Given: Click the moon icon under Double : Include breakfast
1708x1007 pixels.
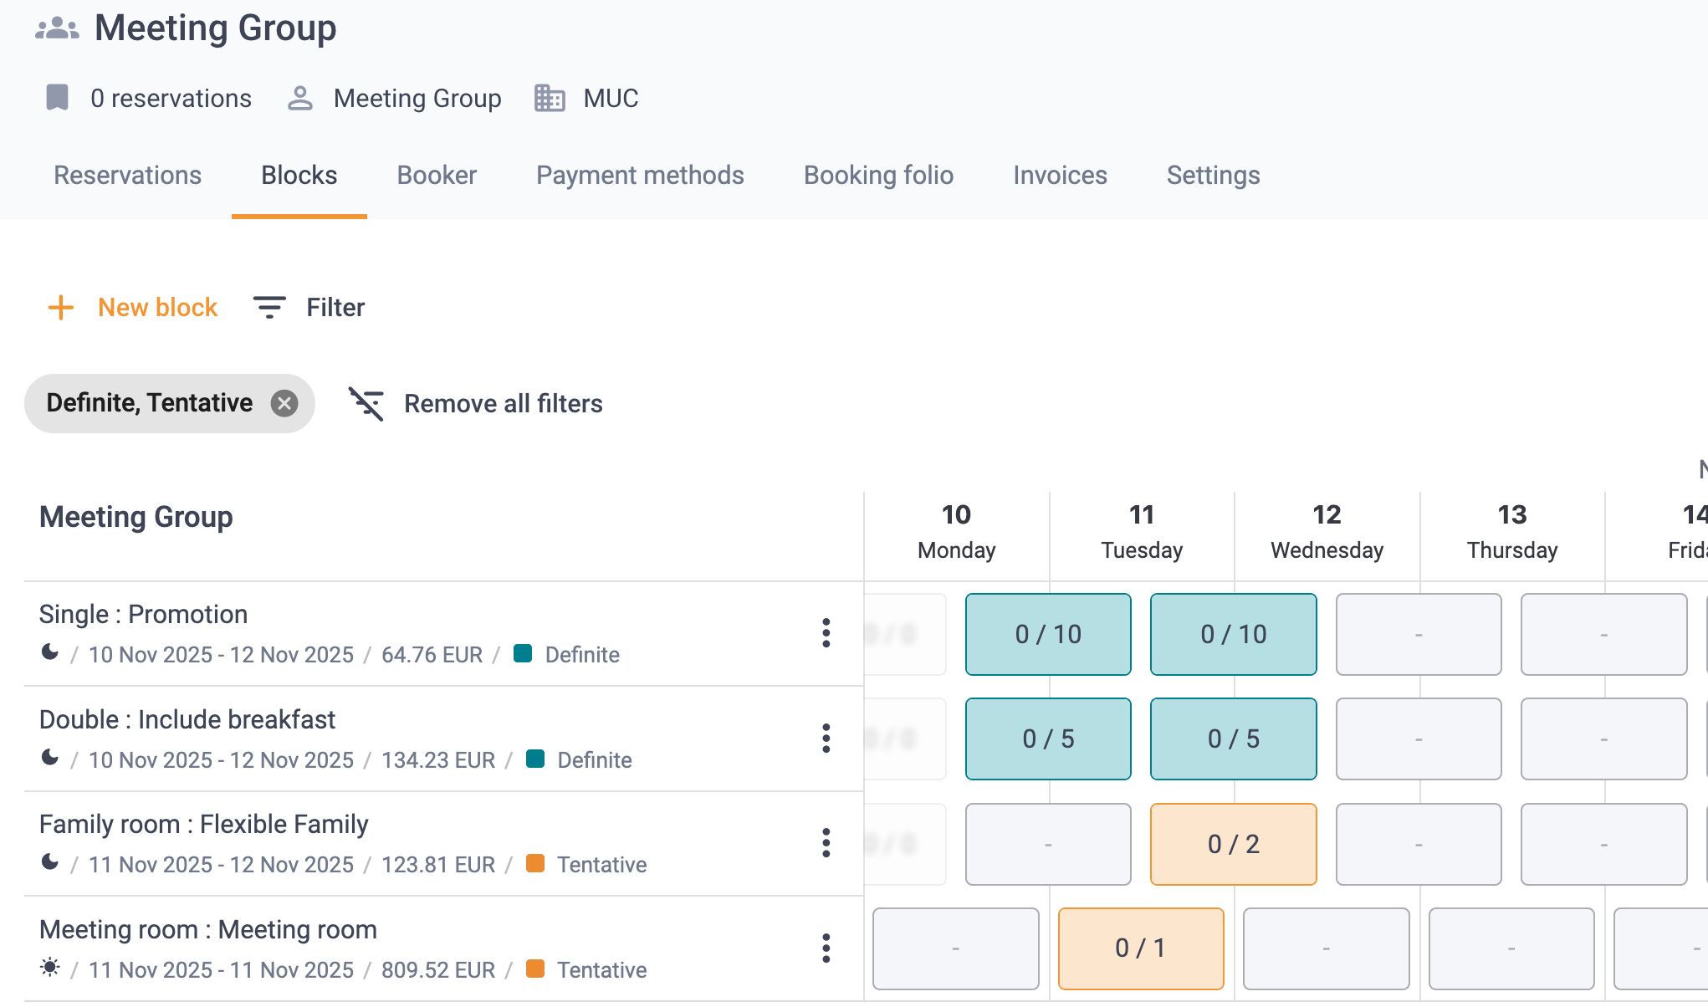Looking at the screenshot, I should pos(50,758).
